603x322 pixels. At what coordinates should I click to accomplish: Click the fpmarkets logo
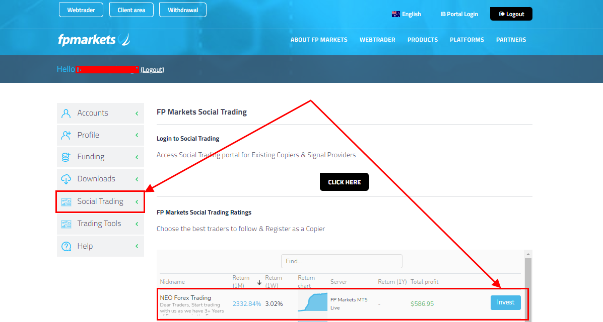(94, 40)
